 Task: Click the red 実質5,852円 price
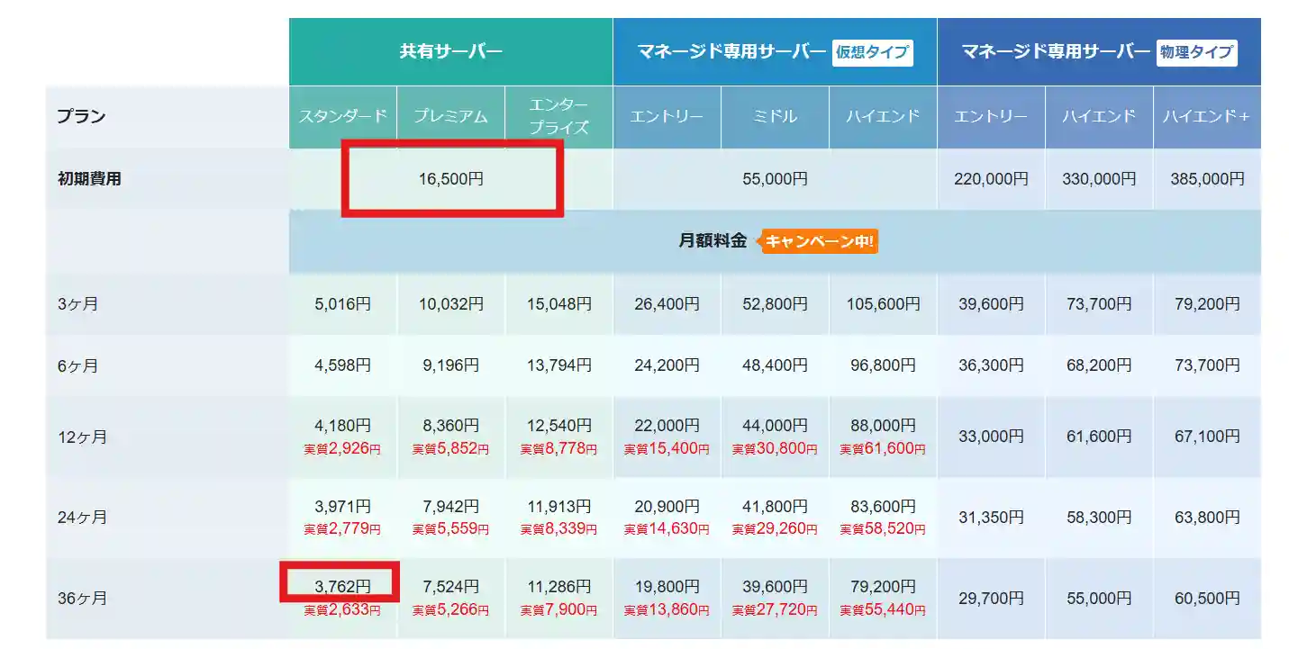(x=450, y=448)
